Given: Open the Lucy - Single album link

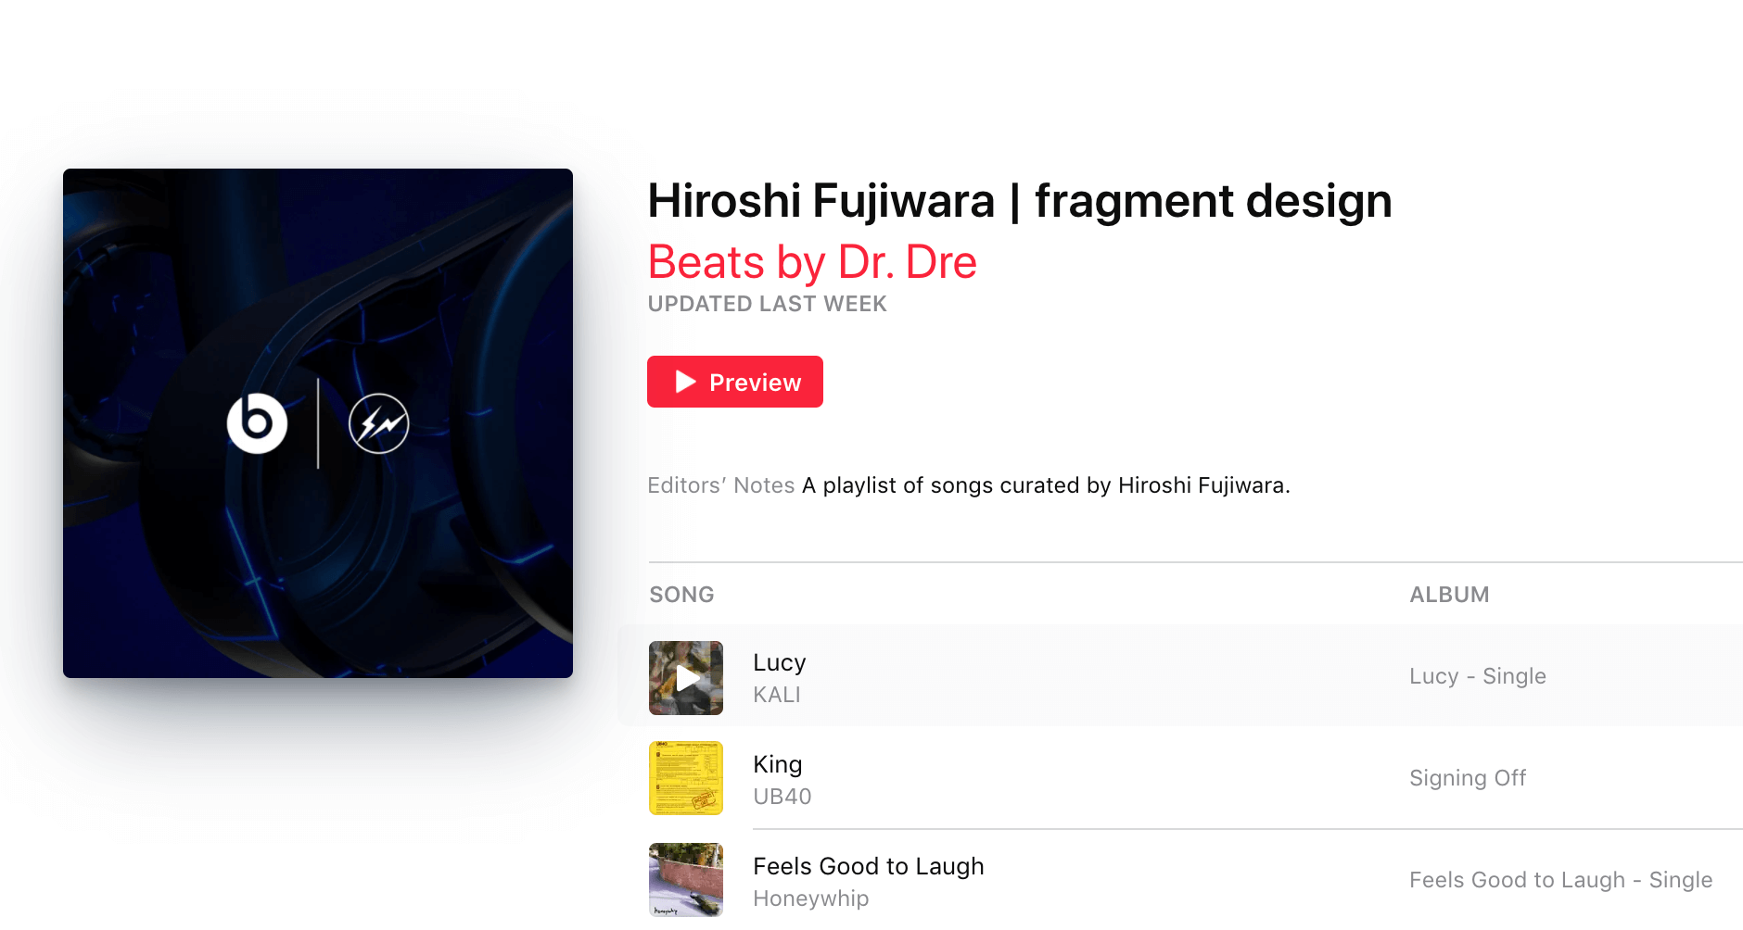Looking at the screenshot, I should point(1478,676).
